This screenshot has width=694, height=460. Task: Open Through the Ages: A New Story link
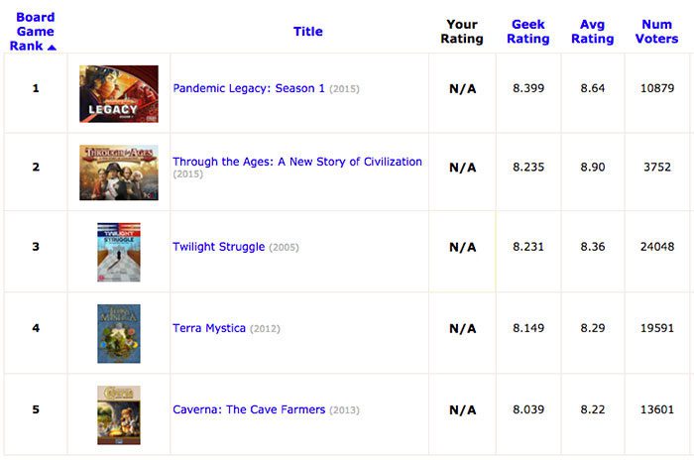[297, 162]
